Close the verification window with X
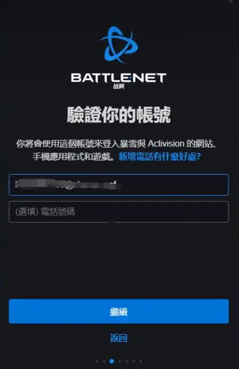 coord(231,1)
